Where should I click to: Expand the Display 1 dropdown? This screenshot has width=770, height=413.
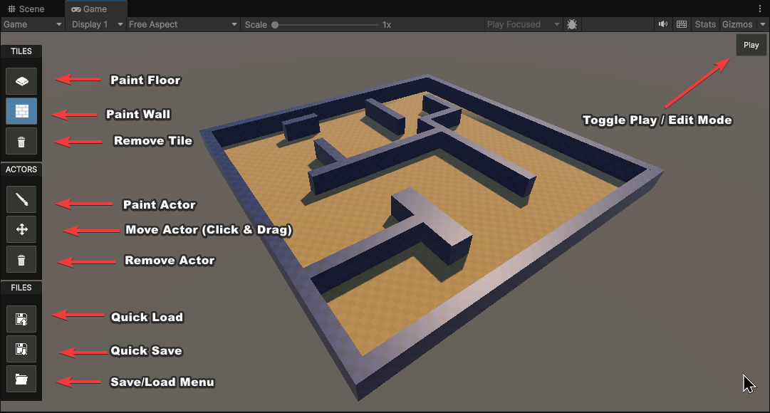96,24
